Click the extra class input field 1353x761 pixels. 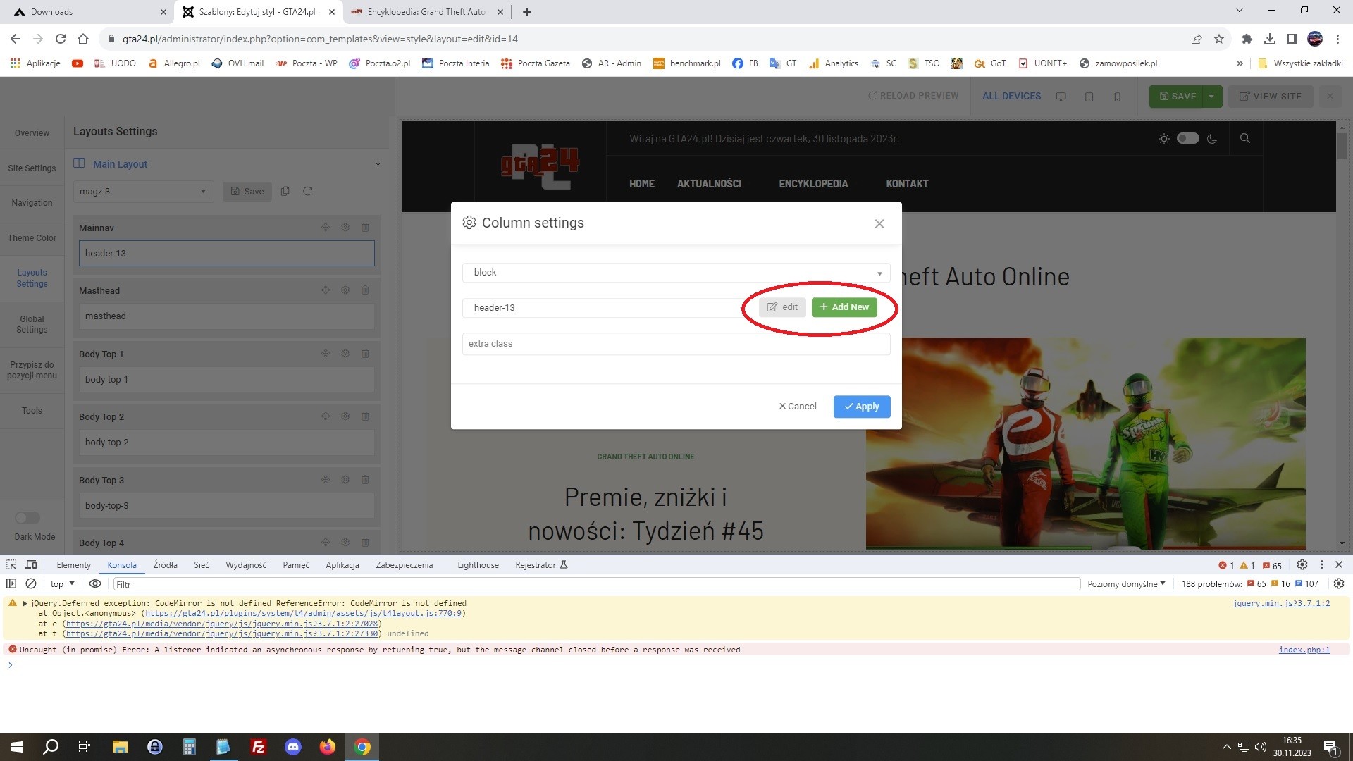pos(676,344)
